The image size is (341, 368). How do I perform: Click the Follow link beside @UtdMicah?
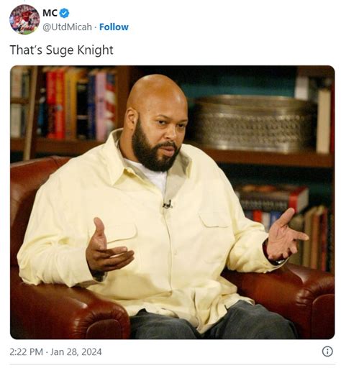[x=114, y=27]
